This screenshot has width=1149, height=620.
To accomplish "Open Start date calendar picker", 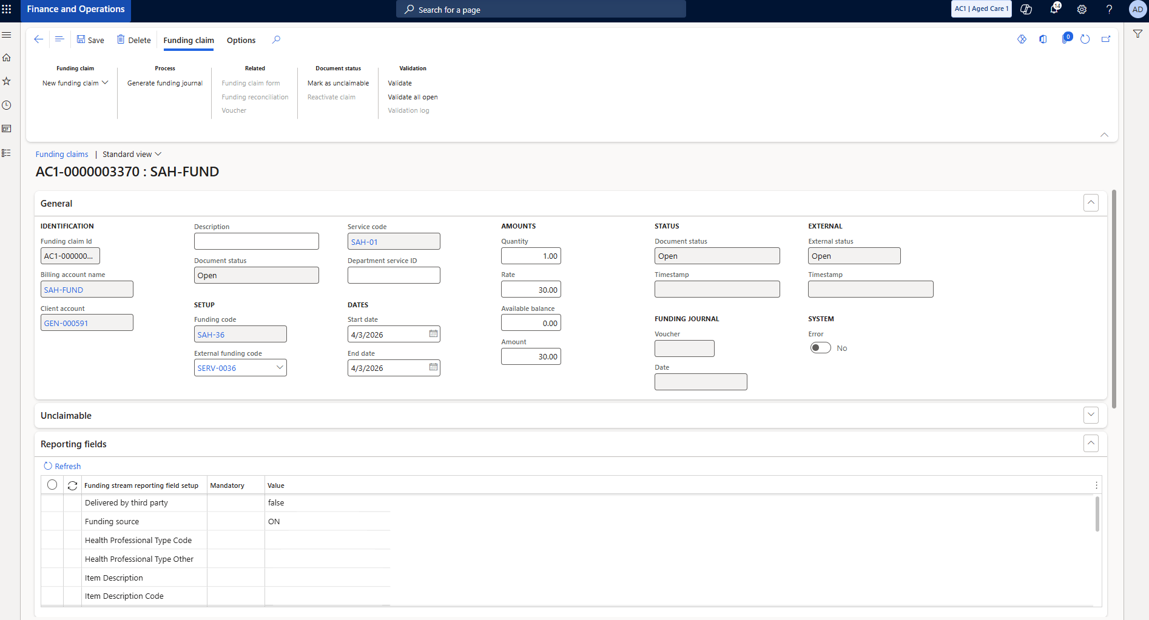I will pyautogui.click(x=433, y=334).
